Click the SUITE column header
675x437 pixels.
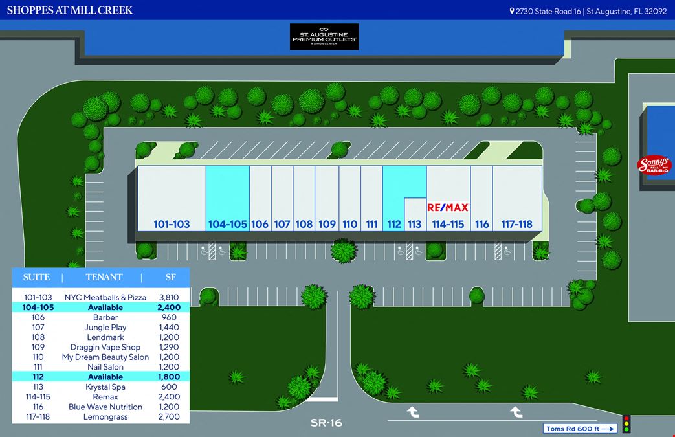pos(37,277)
